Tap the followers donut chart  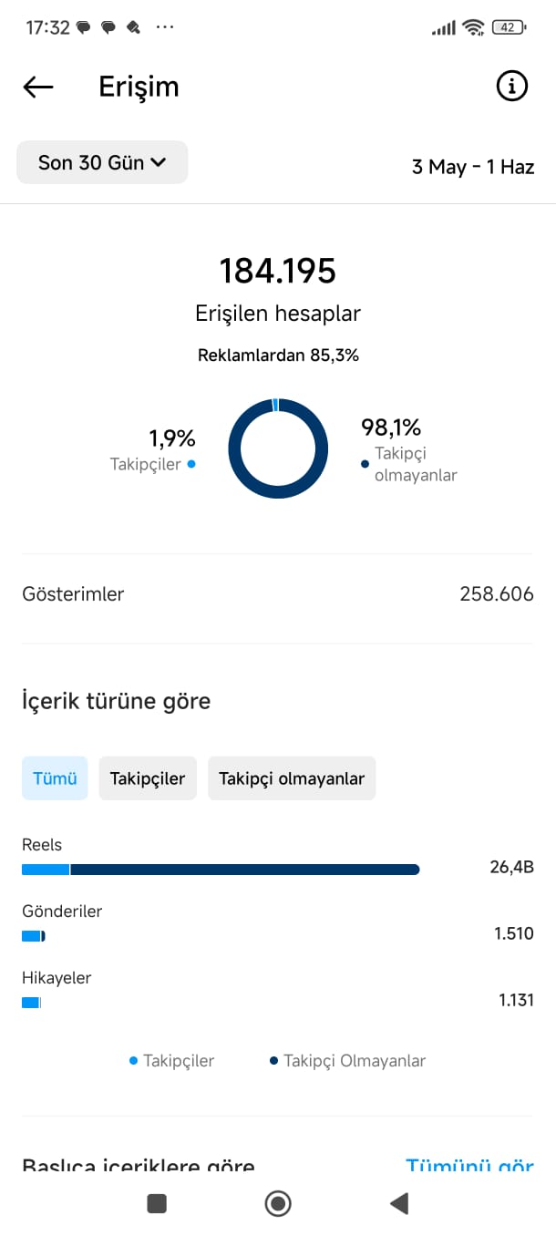click(278, 448)
